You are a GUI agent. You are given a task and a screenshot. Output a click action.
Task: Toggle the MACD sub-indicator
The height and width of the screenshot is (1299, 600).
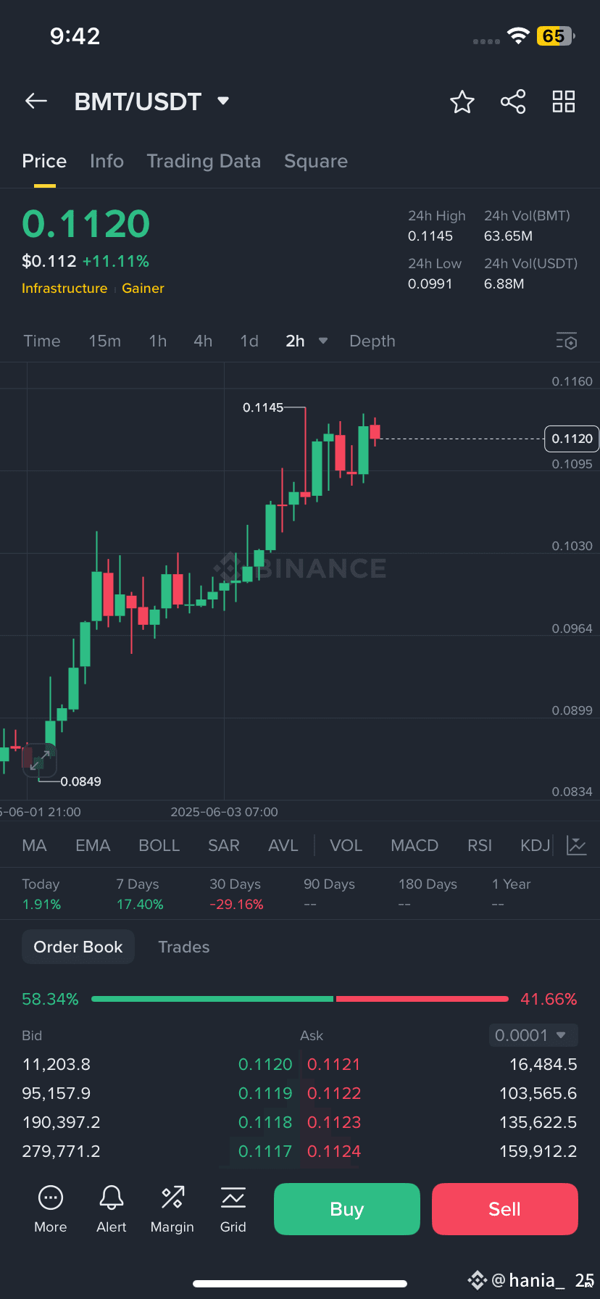click(x=414, y=845)
